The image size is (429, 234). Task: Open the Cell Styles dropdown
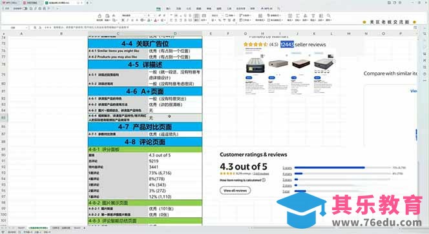275,20
